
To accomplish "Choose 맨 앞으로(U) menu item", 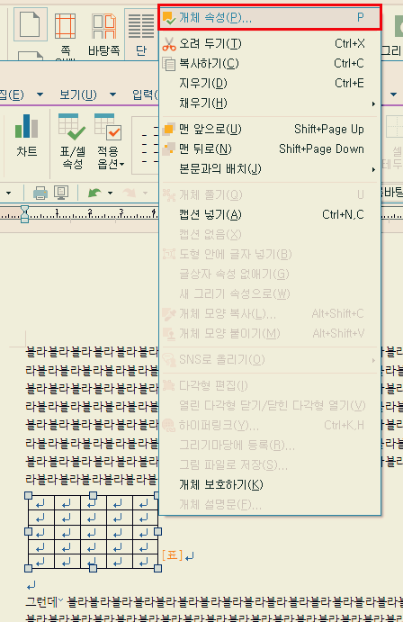I will (x=270, y=130).
